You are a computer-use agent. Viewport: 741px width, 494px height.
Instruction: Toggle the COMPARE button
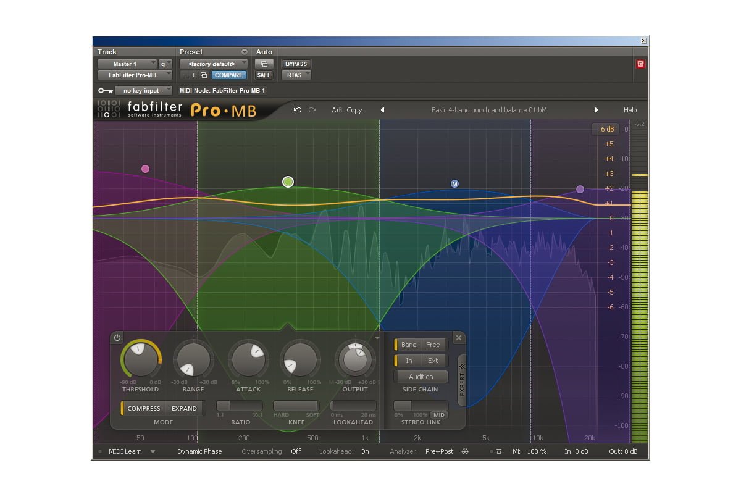[228, 75]
